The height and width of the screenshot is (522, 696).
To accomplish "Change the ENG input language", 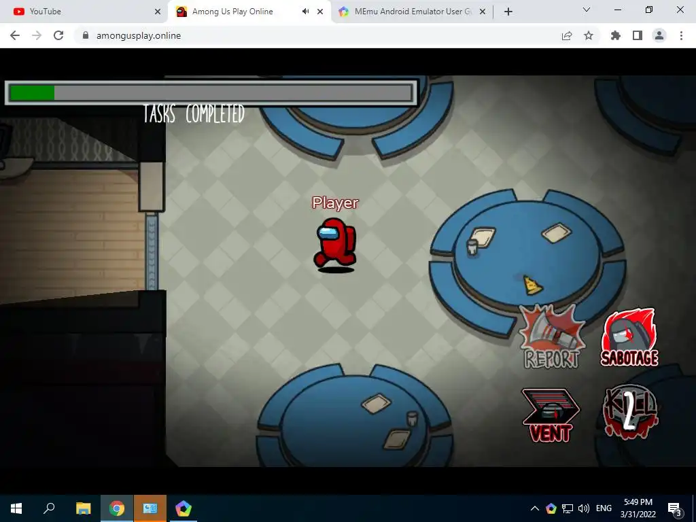I will point(604,508).
